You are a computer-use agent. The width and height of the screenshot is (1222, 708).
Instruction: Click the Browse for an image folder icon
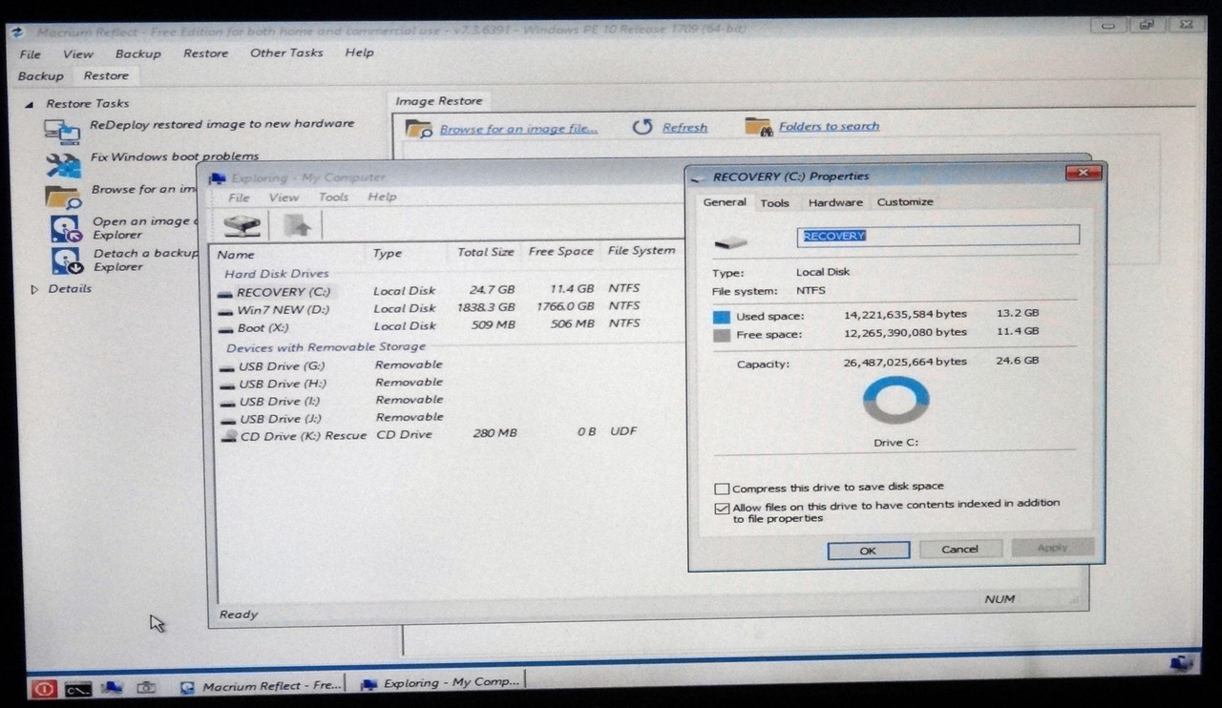[x=65, y=196]
